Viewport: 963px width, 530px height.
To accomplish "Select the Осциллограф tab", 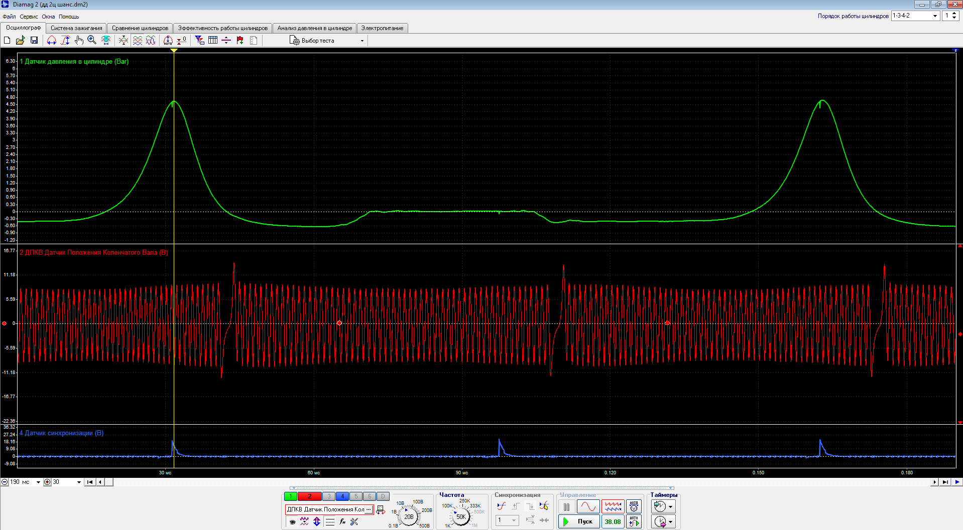I will [23, 28].
